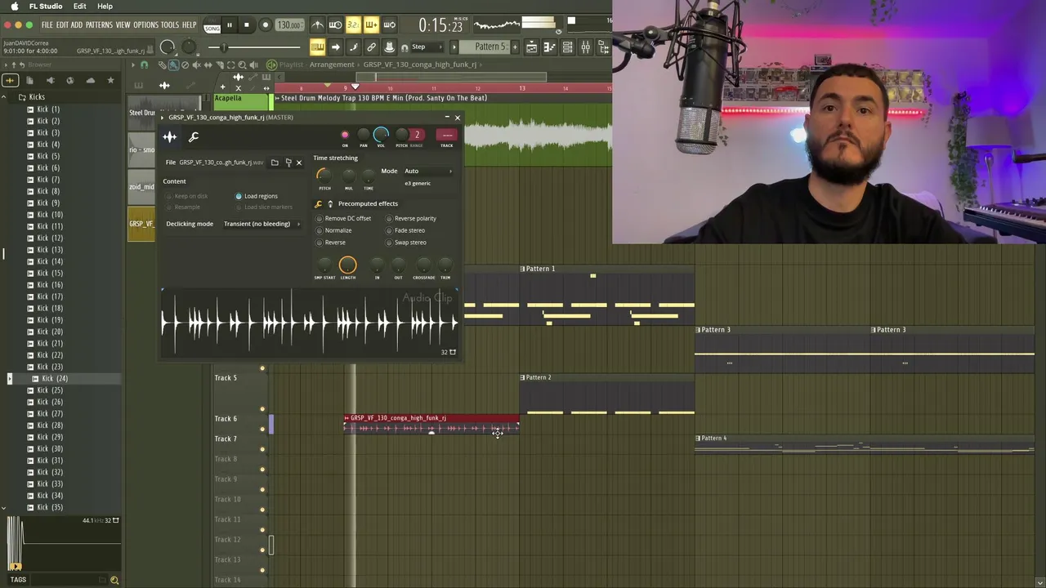Image resolution: width=1046 pixels, height=588 pixels.
Task: Click the load sample folder icon
Action: point(275,163)
